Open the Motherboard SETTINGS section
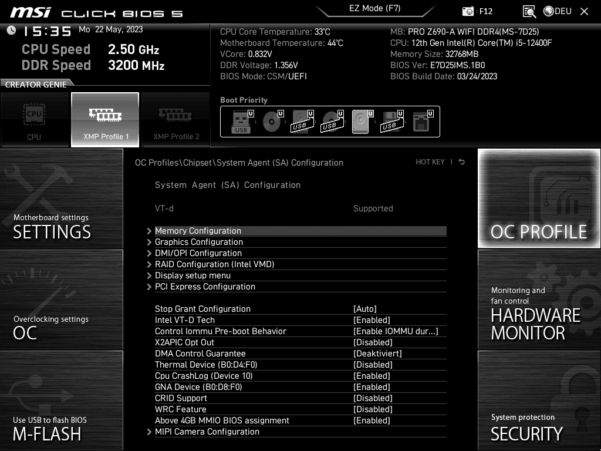This screenshot has height=451, width=601. [61, 198]
